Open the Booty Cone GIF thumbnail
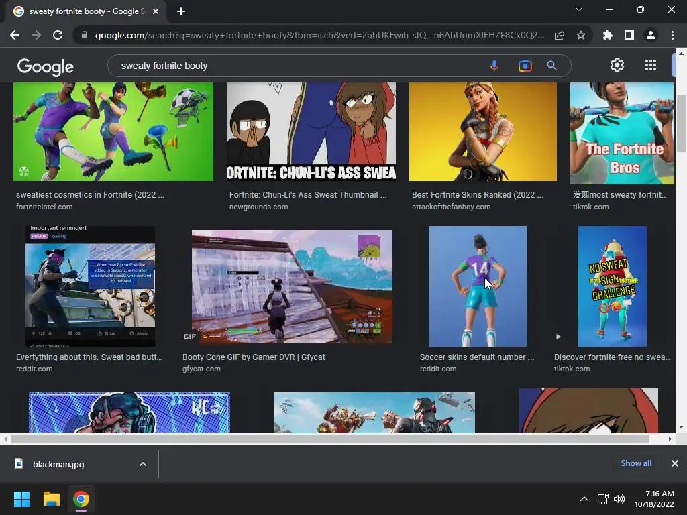Image resolution: width=687 pixels, height=515 pixels. tap(292, 286)
